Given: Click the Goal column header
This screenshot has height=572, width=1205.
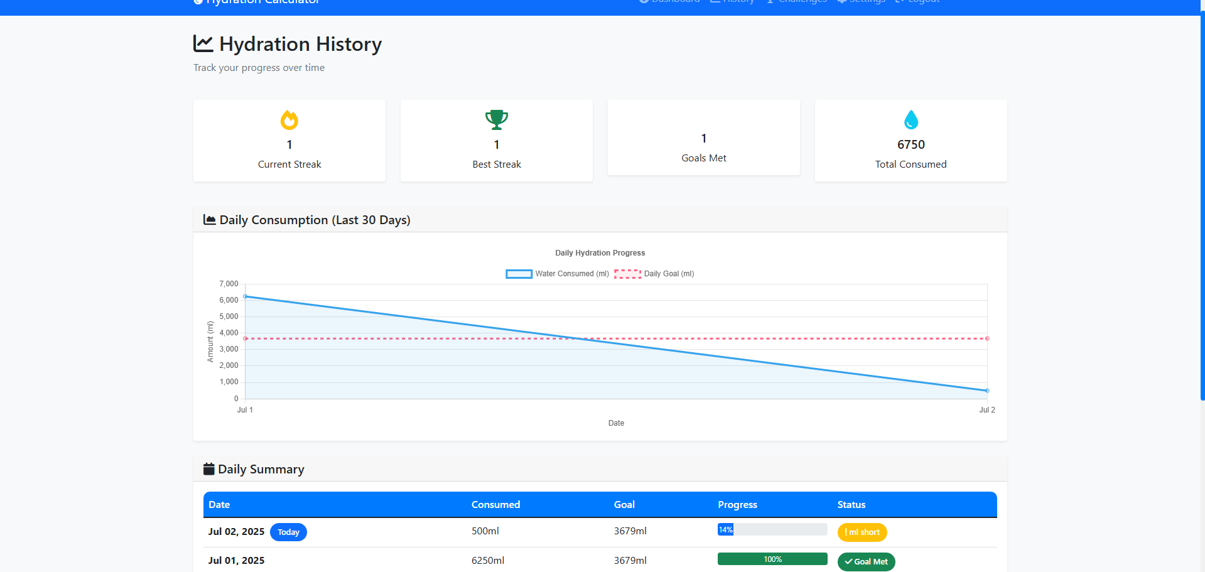Looking at the screenshot, I should [624, 505].
